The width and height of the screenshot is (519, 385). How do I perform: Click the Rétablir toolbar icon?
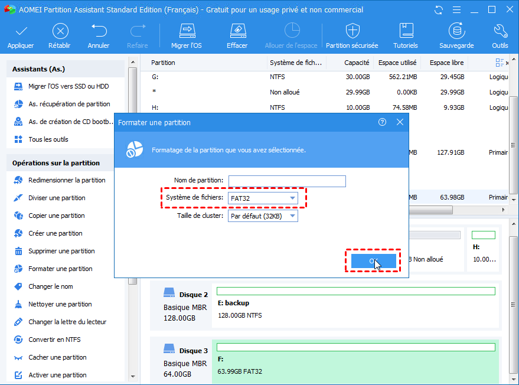coord(60,31)
